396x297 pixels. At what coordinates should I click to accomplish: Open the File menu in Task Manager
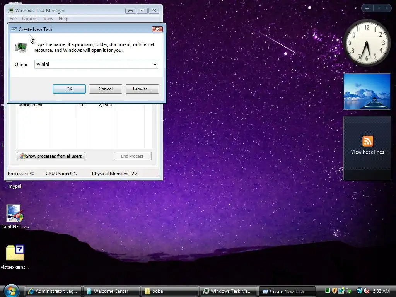pyautogui.click(x=13, y=19)
